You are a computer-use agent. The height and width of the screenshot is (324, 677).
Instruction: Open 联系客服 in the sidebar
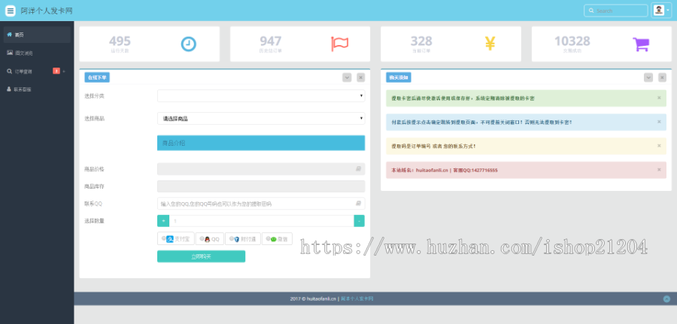pos(37,89)
